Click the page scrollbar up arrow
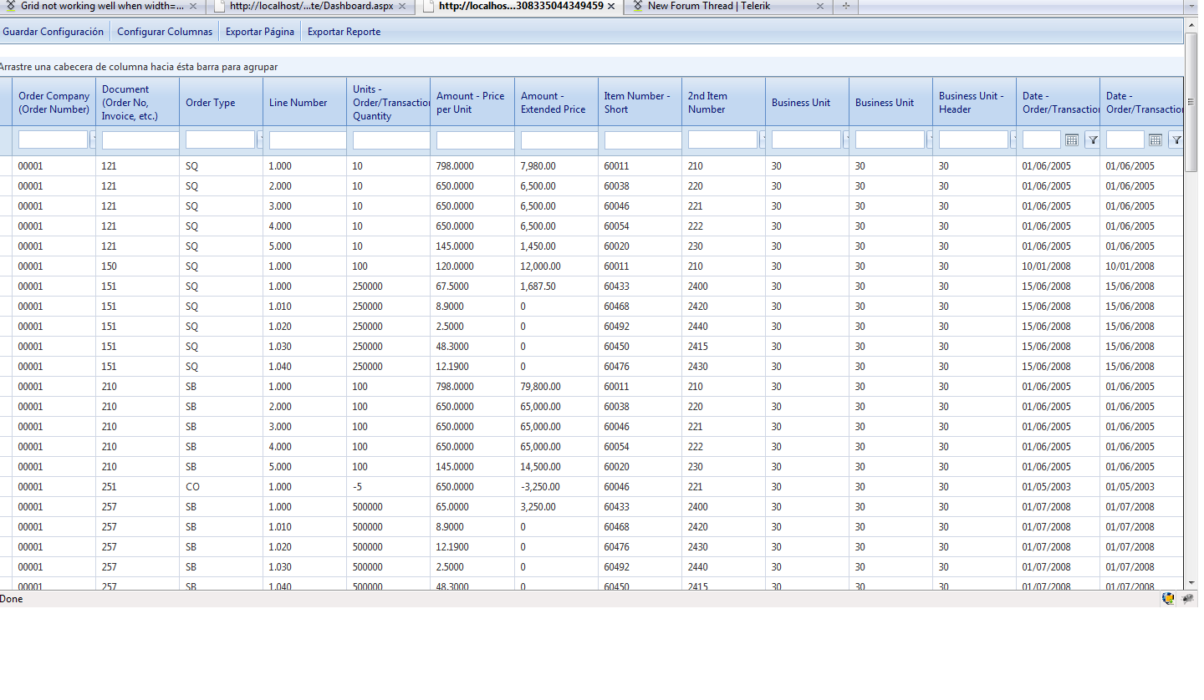Viewport: 1204px width, 700px height. pos(1191,24)
